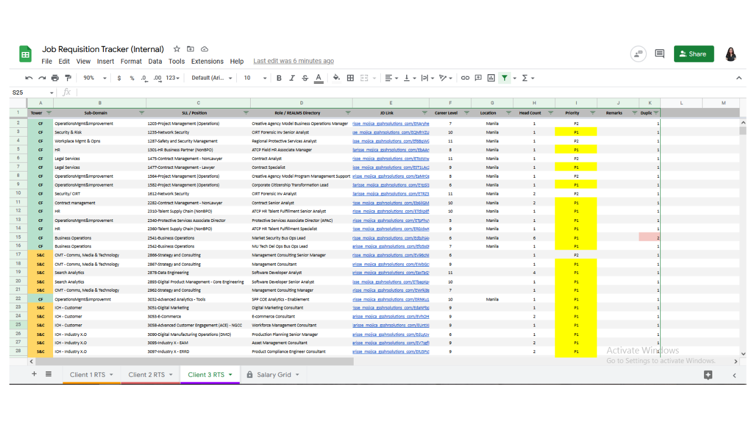
Task: Open the View menu
Action: pos(84,61)
